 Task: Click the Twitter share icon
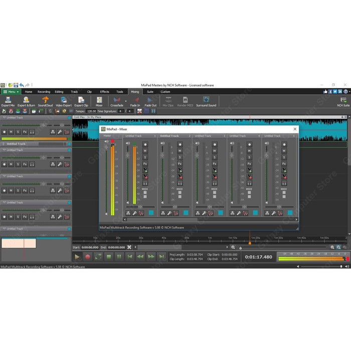[335, 91]
